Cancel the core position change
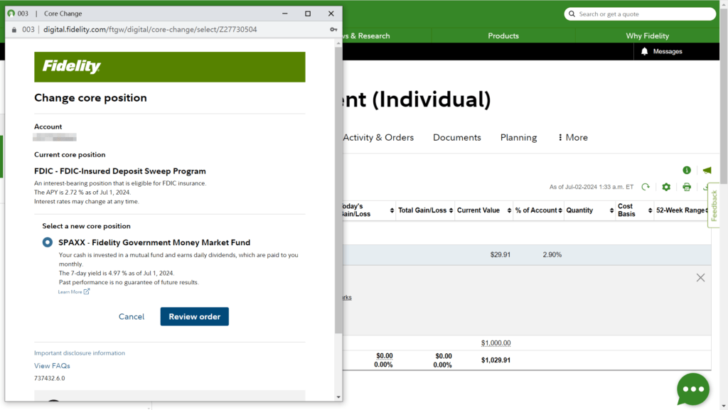Image resolution: width=728 pixels, height=410 pixels. (x=132, y=316)
